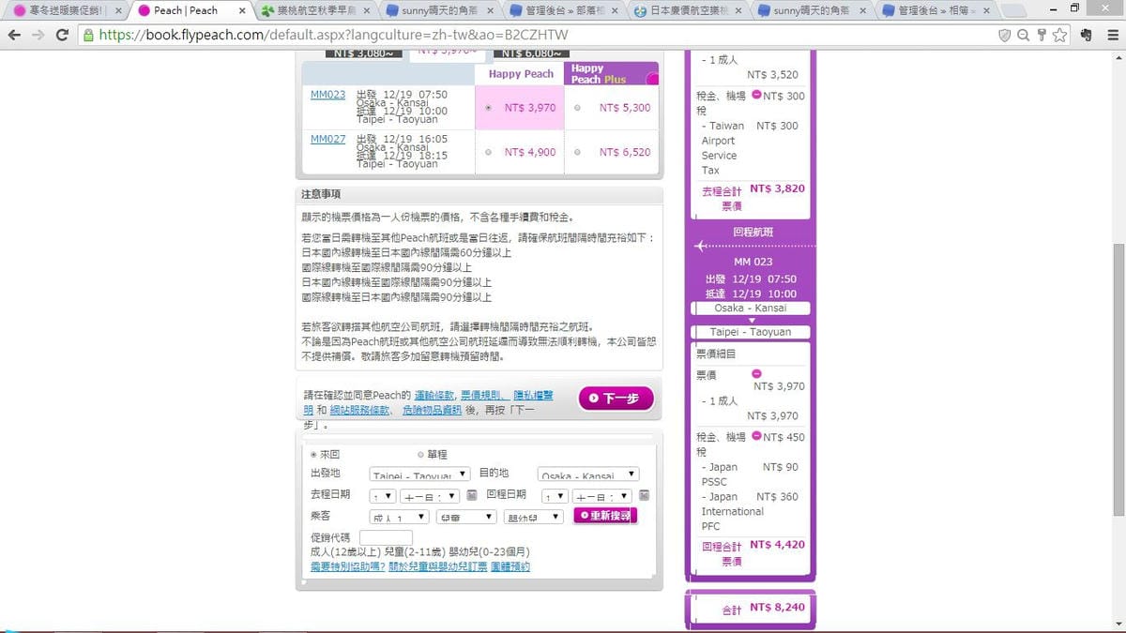Bookmark this page with the star icon
Viewport: 1126px width, 633px height.
coord(1059,35)
